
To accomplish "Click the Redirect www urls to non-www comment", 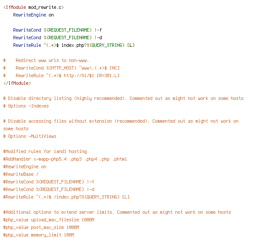I will (x=46, y=61).
